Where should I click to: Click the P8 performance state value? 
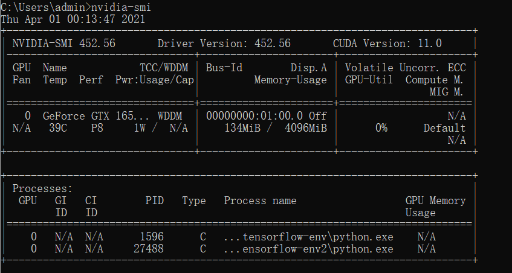coord(97,128)
